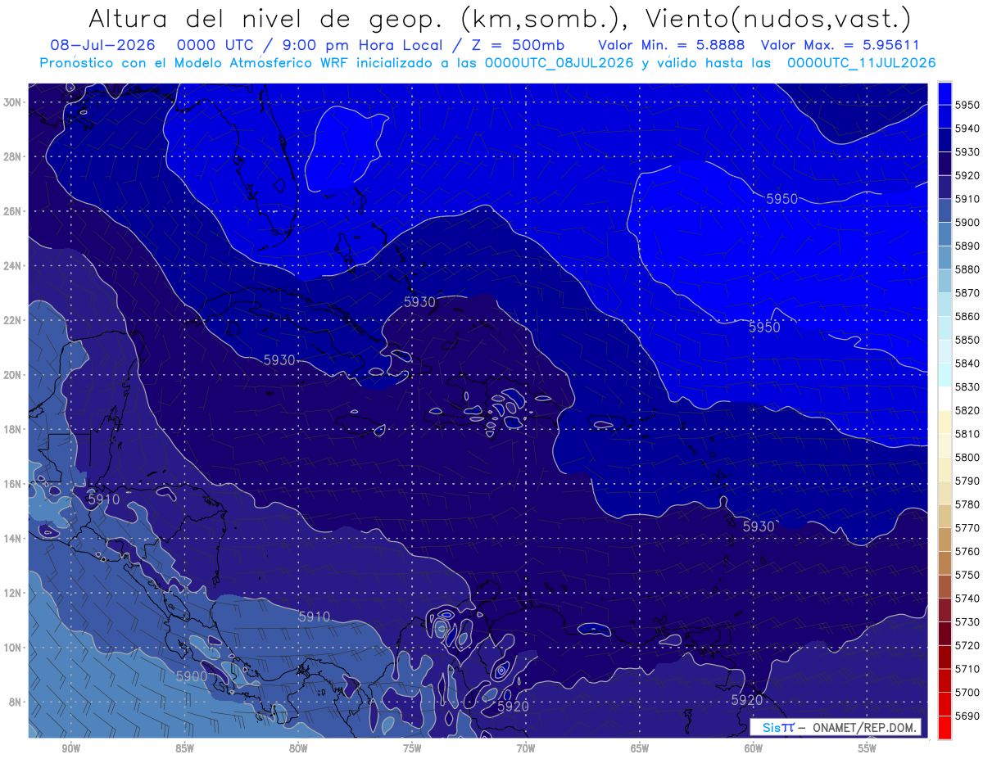This screenshot has height=759, width=983.
Task: Click the 12N latitude axis label
Action: (13, 593)
